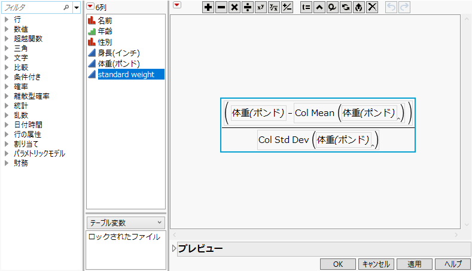This screenshot has height=271, width=472.
Task: Click the subtract (minus) operator button
Action: pyautogui.click(x=221, y=7)
